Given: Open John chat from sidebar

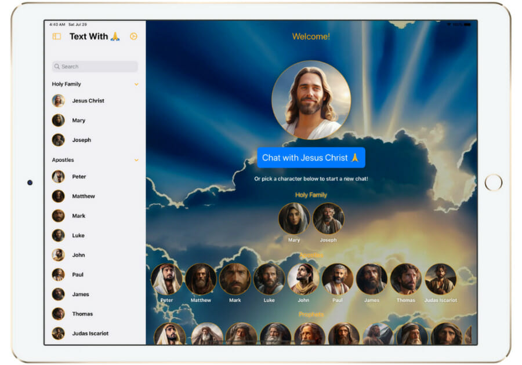Looking at the screenshot, I should pyautogui.click(x=95, y=255).
